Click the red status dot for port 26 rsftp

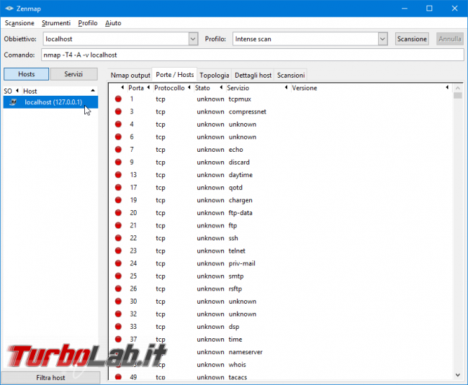[118, 289]
